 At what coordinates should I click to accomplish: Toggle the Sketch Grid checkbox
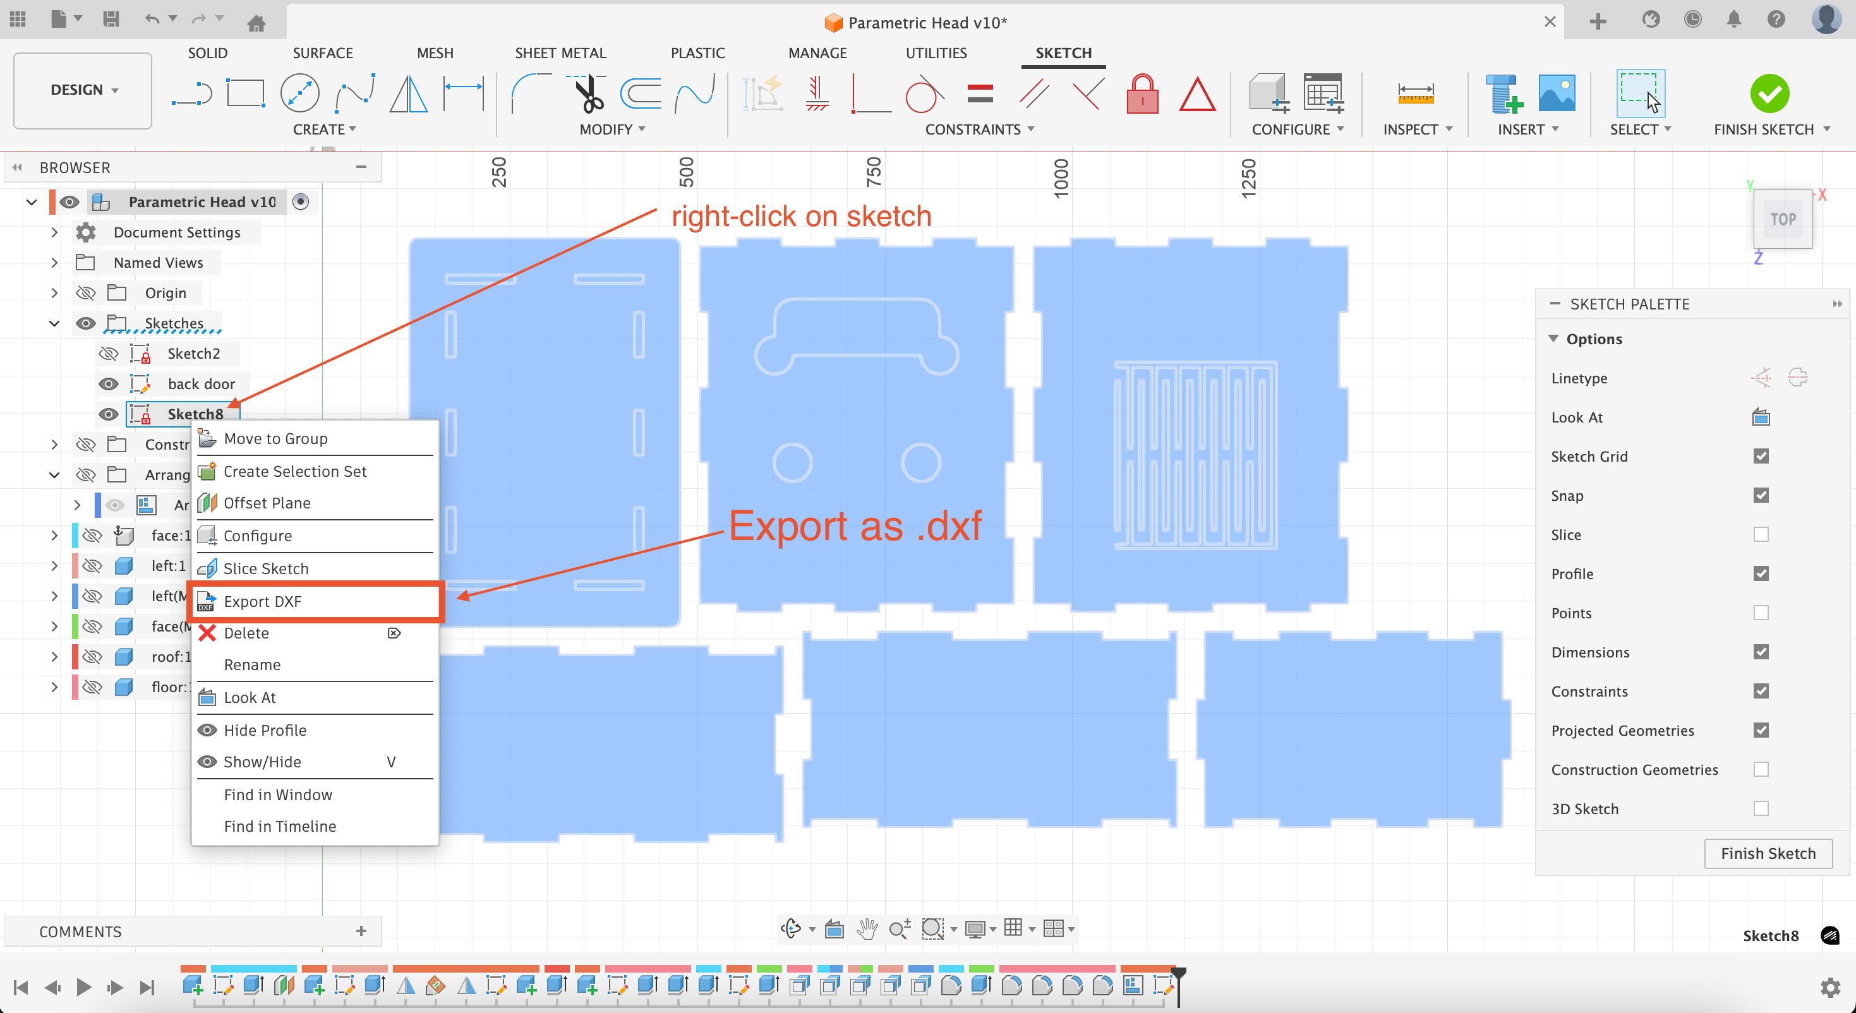pos(1760,456)
